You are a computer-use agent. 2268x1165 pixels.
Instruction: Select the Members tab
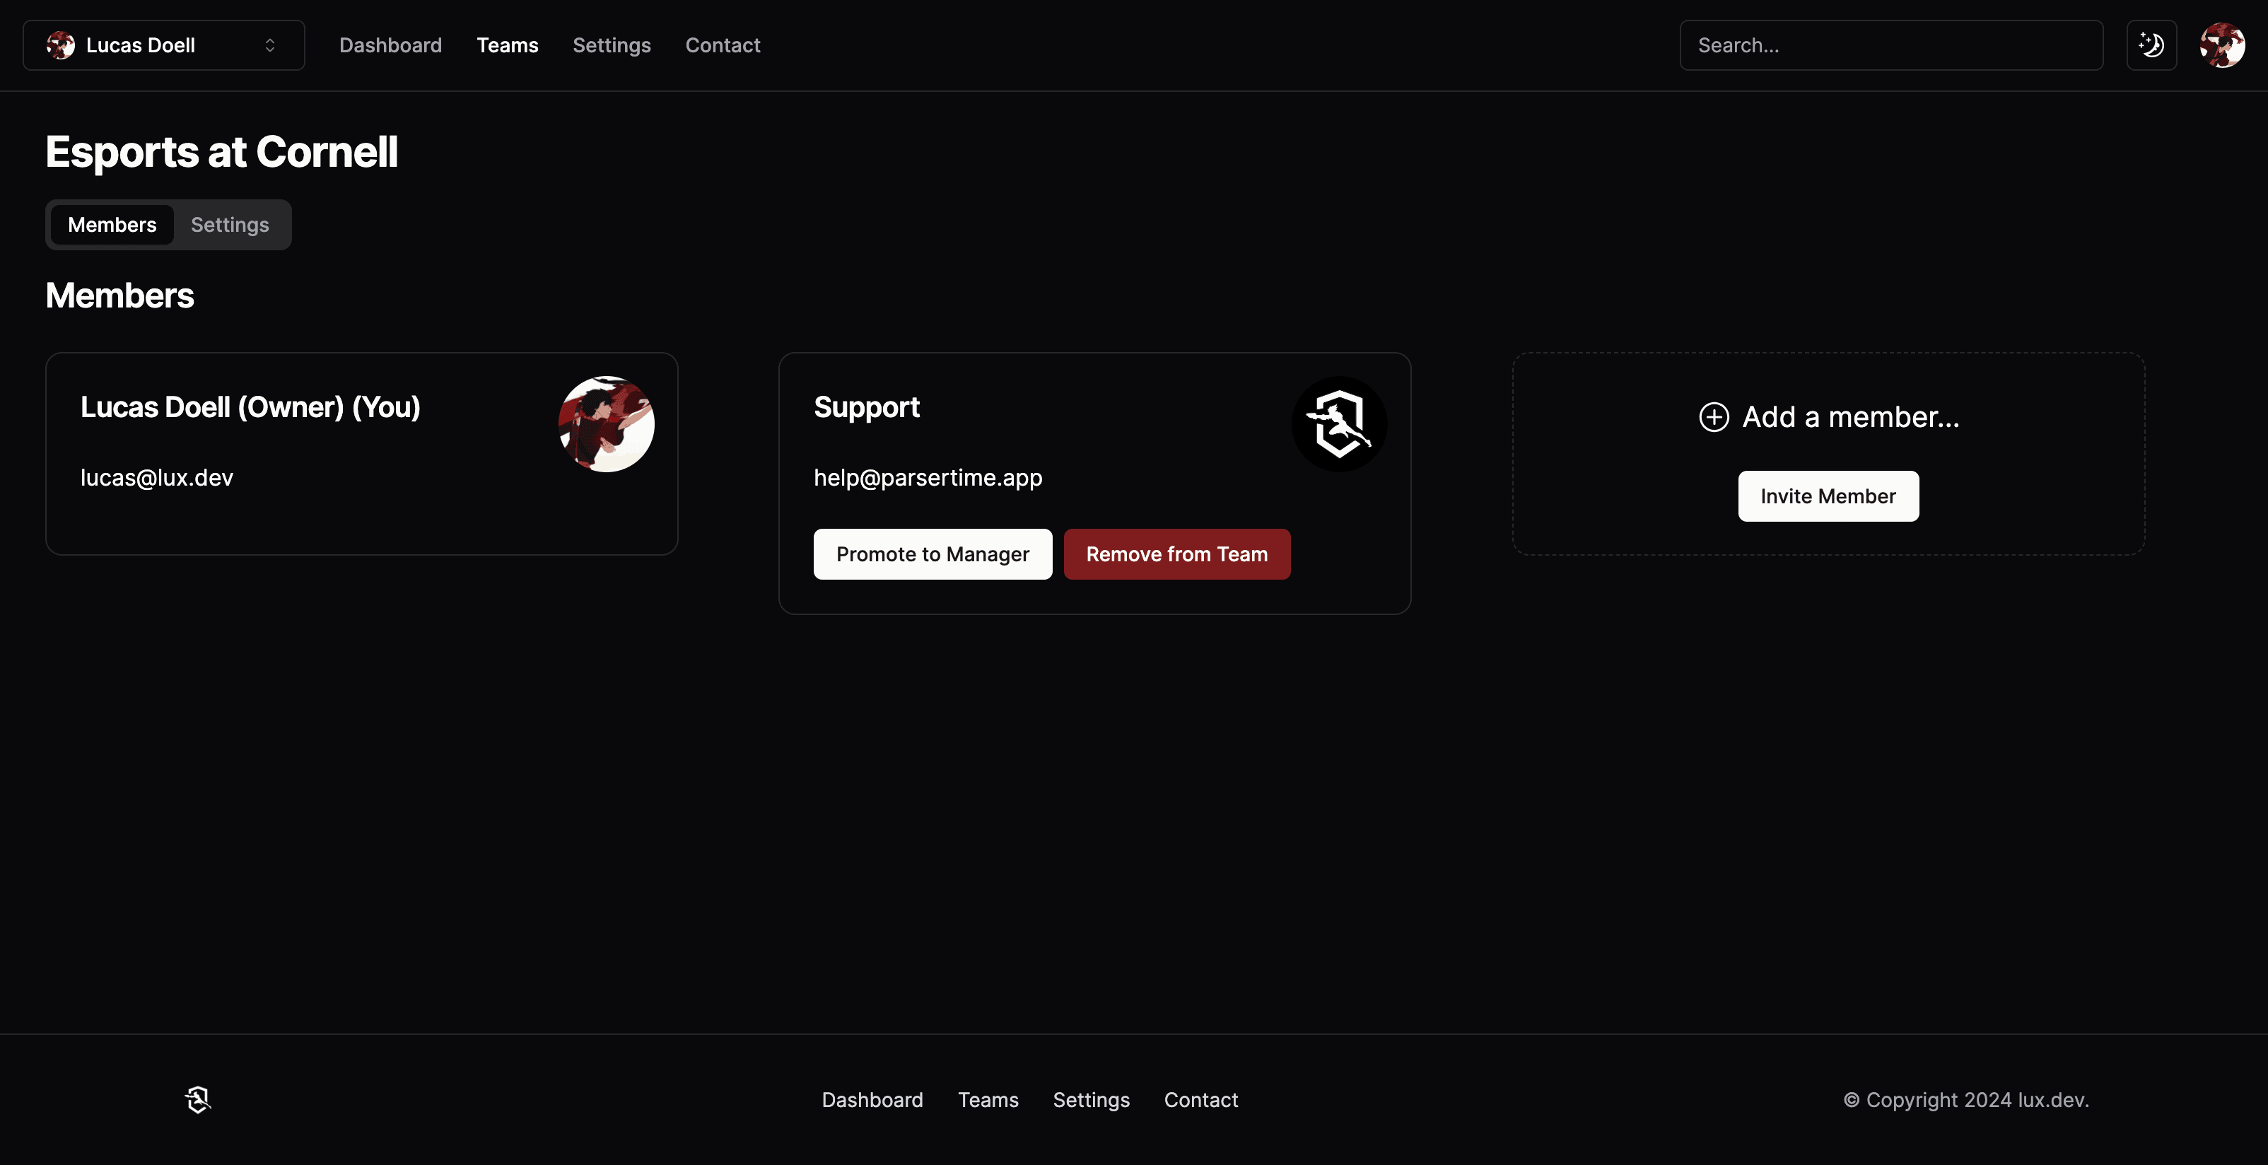pyautogui.click(x=112, y=224)
